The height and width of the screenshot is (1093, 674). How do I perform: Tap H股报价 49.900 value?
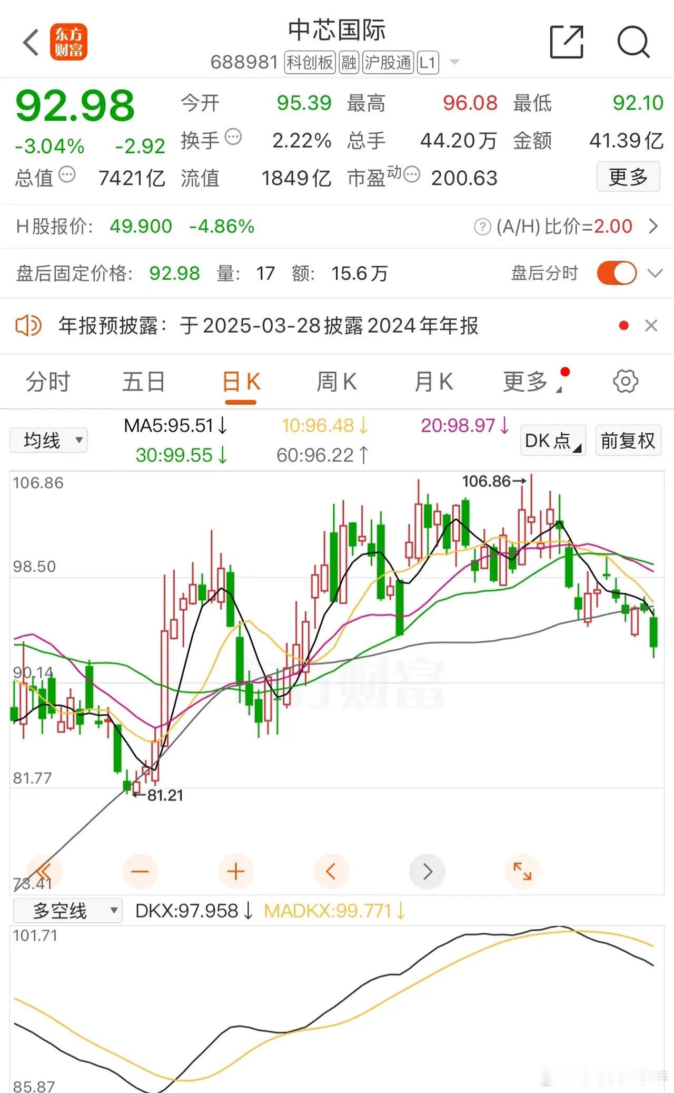tap(141, 227)
